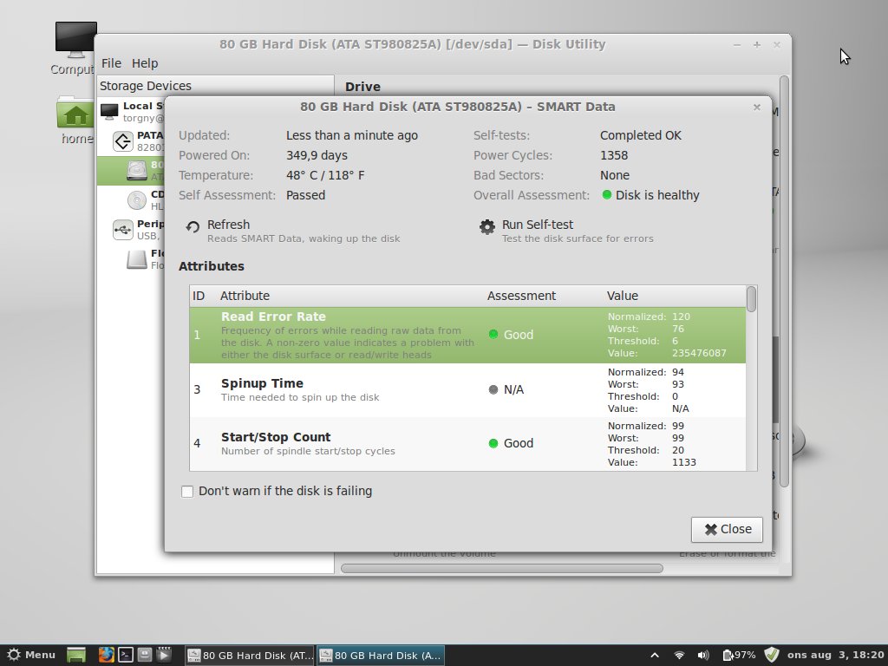Image resolution: width=888 pixels, height=666 pixels.
Task: Open the Help menu in Disk Utility
Action: [x=145, y=63]
